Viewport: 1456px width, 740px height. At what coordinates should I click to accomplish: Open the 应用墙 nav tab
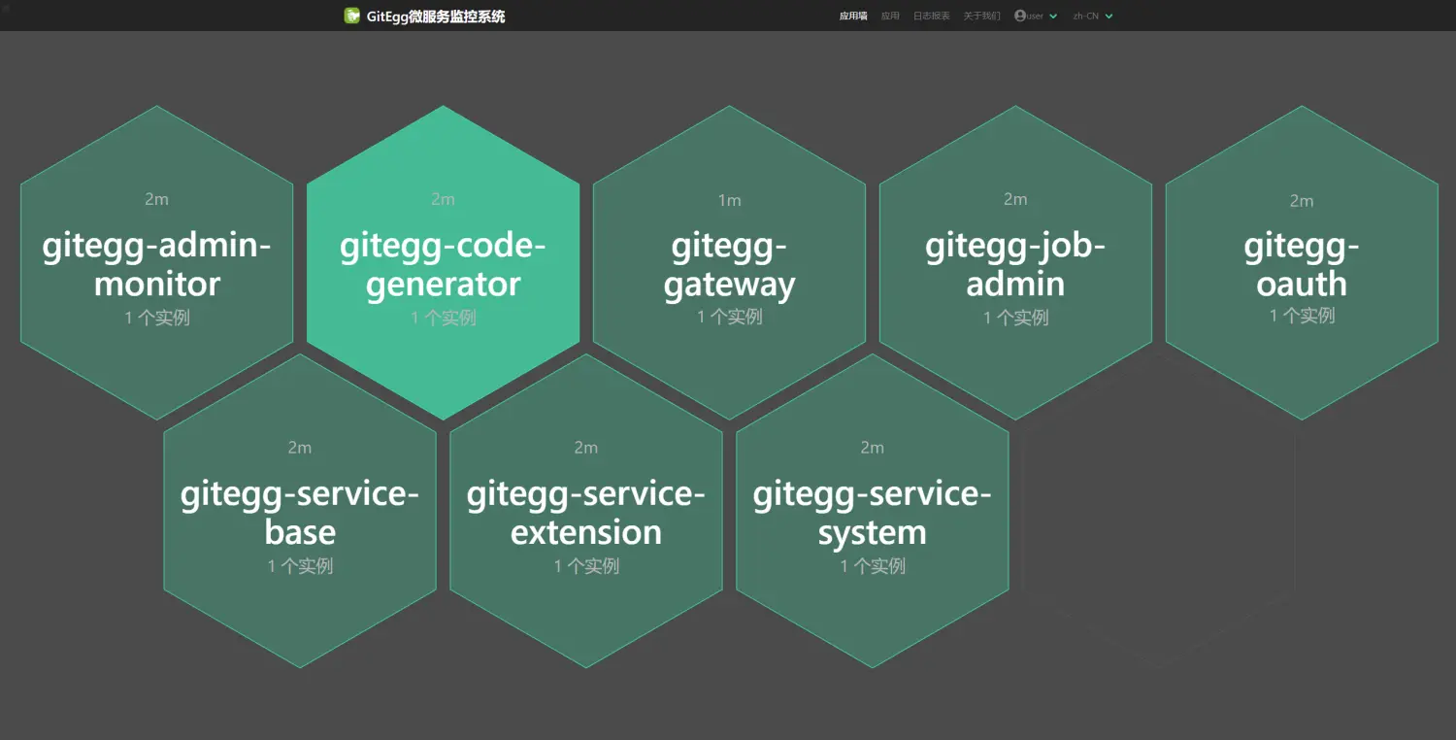(853, 17)
